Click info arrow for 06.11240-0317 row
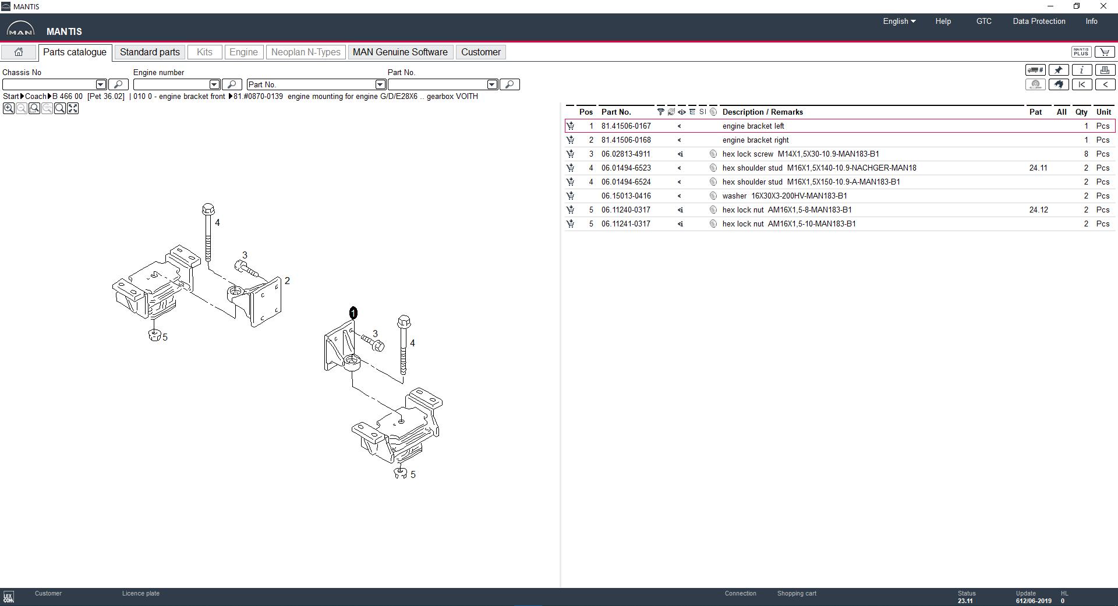 pos(680,210)
